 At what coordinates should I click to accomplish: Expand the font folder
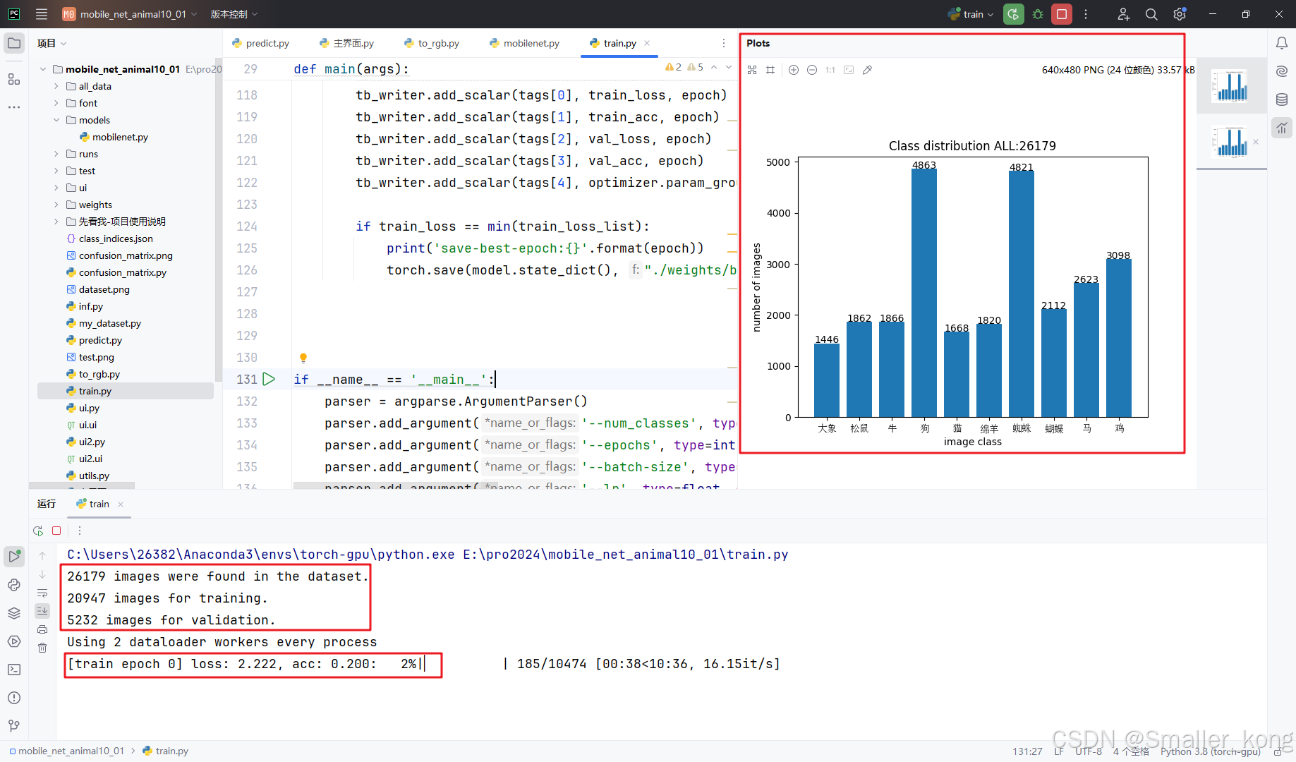click(56, 103)
